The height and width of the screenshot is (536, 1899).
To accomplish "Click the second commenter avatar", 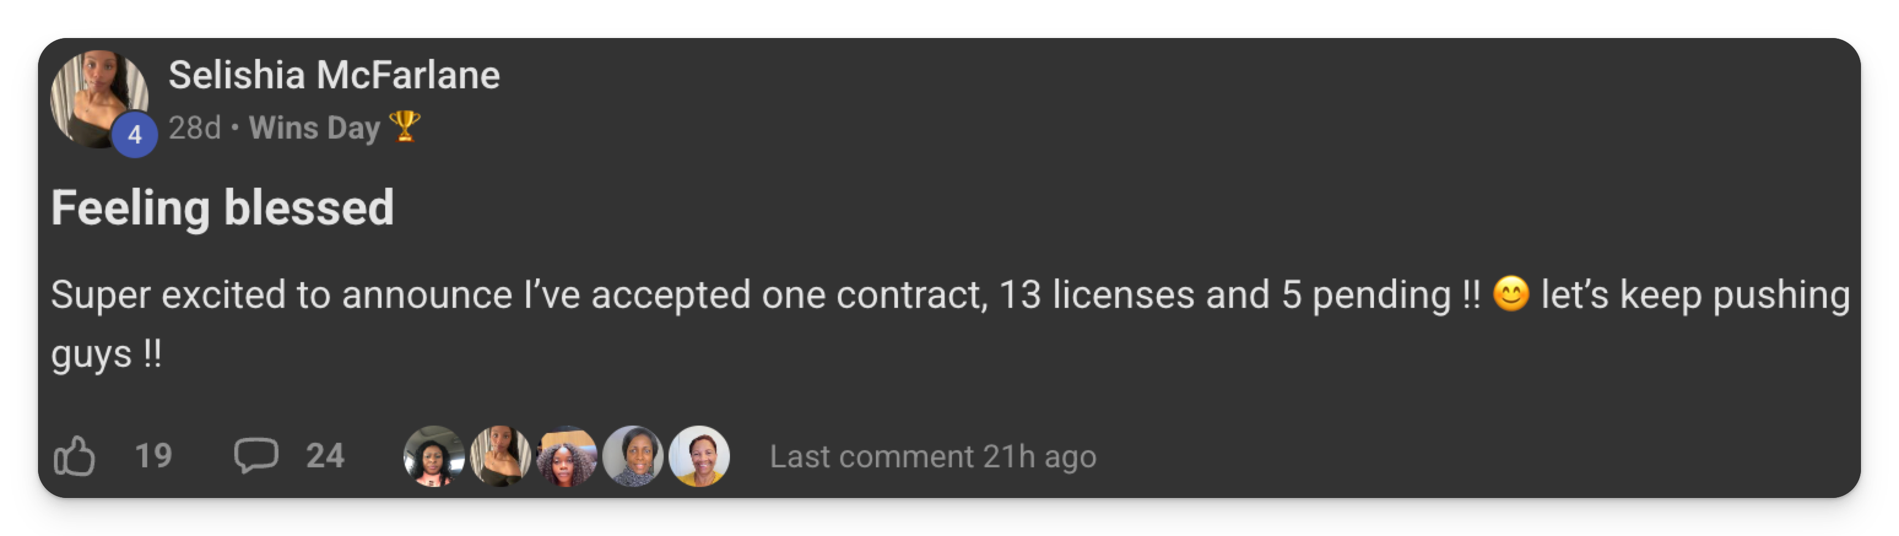I will click(501, 456).
